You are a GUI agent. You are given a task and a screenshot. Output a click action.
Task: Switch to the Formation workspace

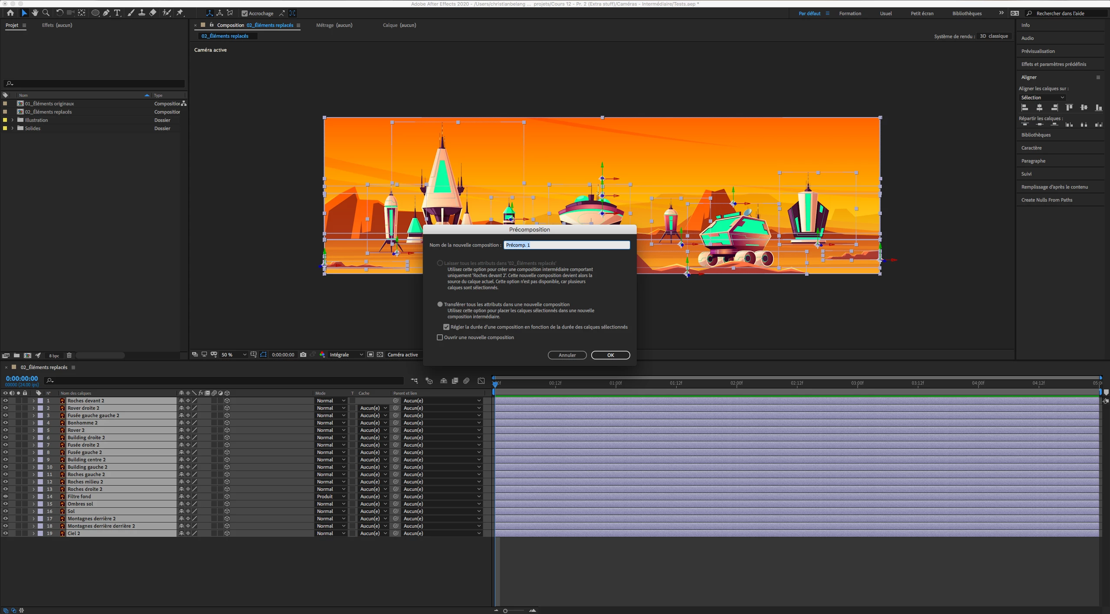click(850, 13)
